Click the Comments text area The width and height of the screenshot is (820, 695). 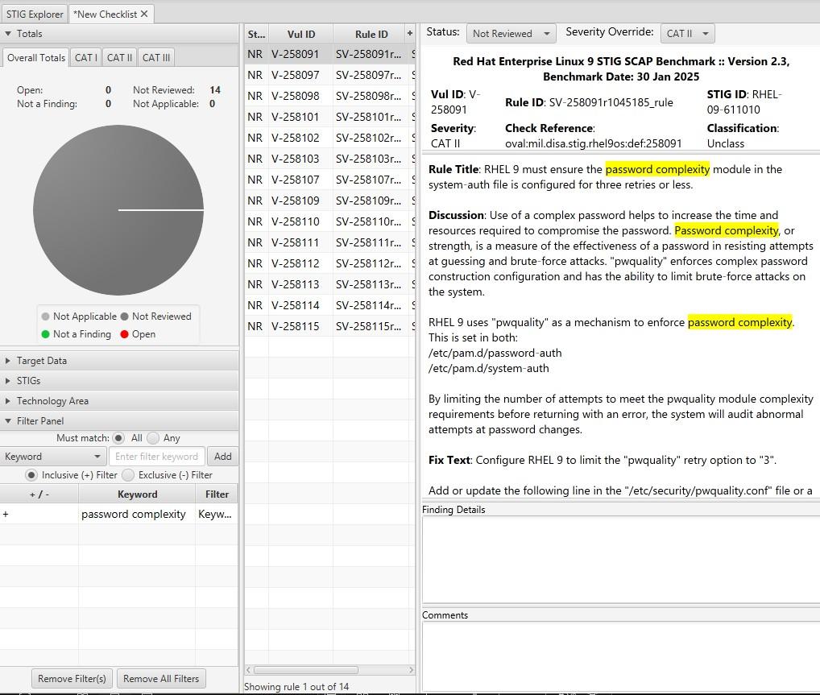(x=621, y=657)
